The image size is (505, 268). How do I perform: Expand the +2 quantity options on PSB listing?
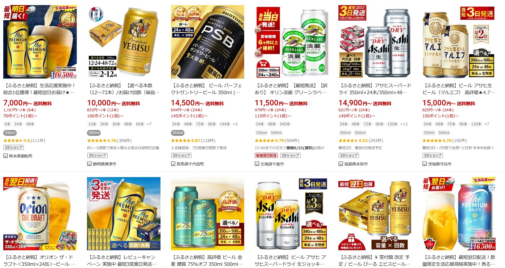[235, 124]
